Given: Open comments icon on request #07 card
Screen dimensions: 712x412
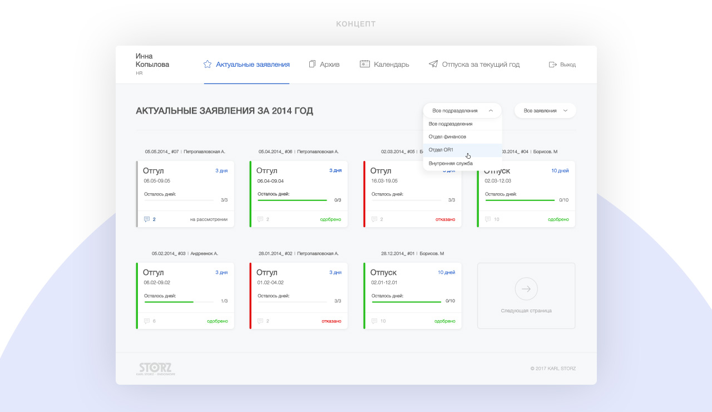Looking at the screenshot, I should click(147, 219).
